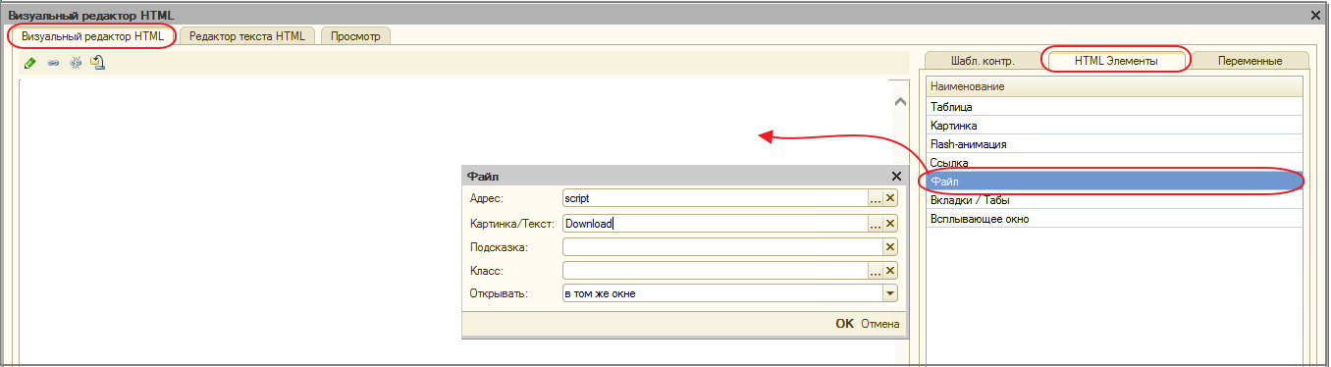Click into the Класс input field
This screenshot has width=1331, height=367.
(x=715, y=270)
